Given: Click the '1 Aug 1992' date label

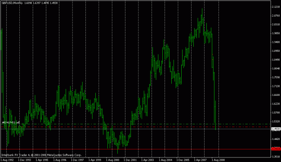Looking at the screenshot, I should pyautogui.click(x=7, y=160).
